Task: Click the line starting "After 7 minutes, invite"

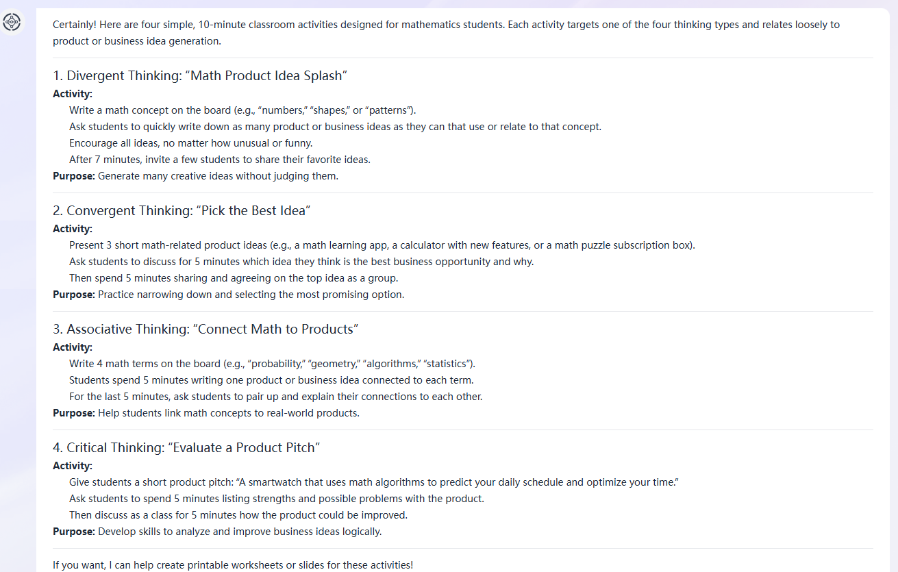Action: coord(219,160)
